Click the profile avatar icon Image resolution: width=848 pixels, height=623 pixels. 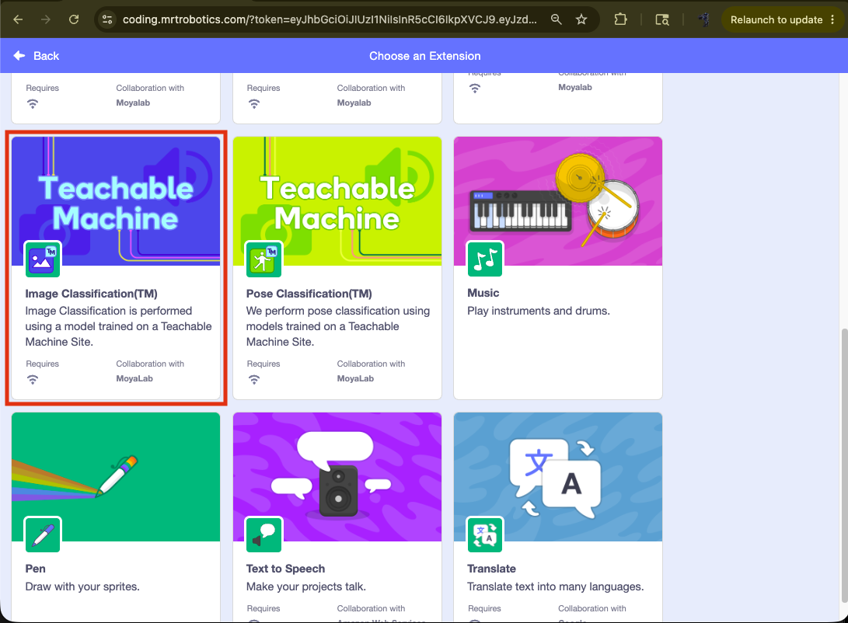pyautogui.click(x=703, y=19)
